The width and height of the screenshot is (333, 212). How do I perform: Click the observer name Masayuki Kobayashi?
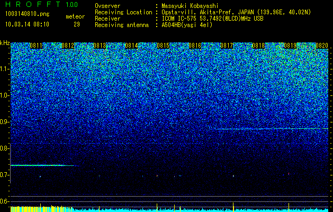pyautogui.click(x=190, y=6)
